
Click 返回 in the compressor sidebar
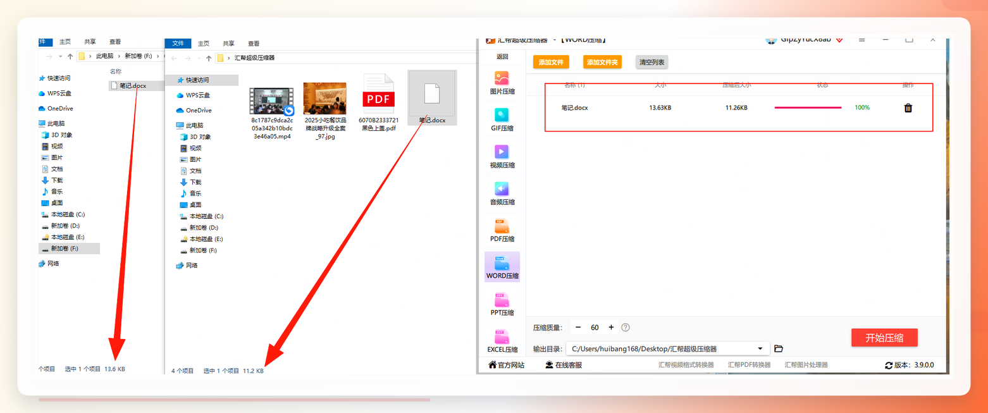click(x=502, y=56)
